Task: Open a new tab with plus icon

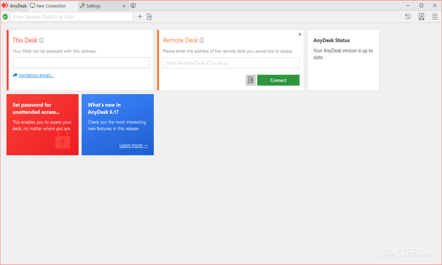Action: (x=133, y=6)
